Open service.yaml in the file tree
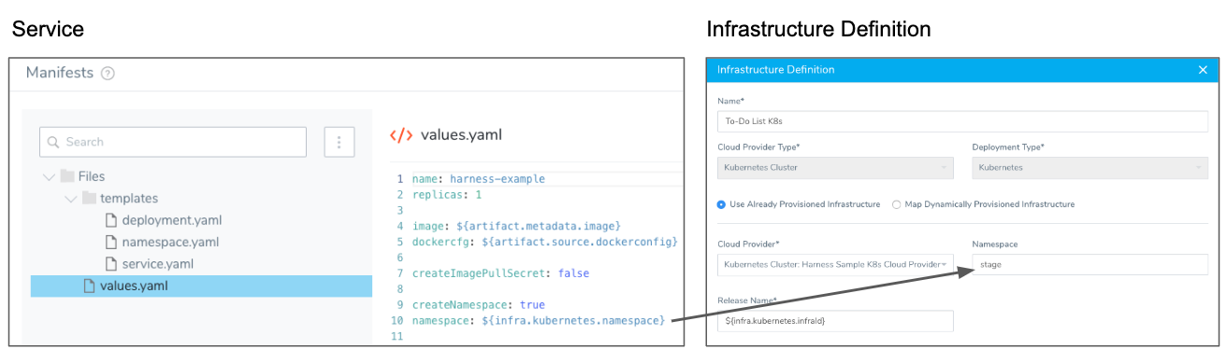This screenshot has width=1227, height=363. [x=157, y=264]
